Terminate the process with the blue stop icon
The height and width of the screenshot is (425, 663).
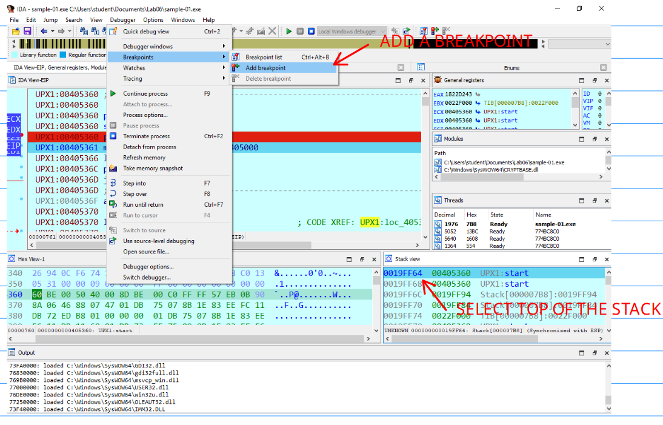pos(311,32)
